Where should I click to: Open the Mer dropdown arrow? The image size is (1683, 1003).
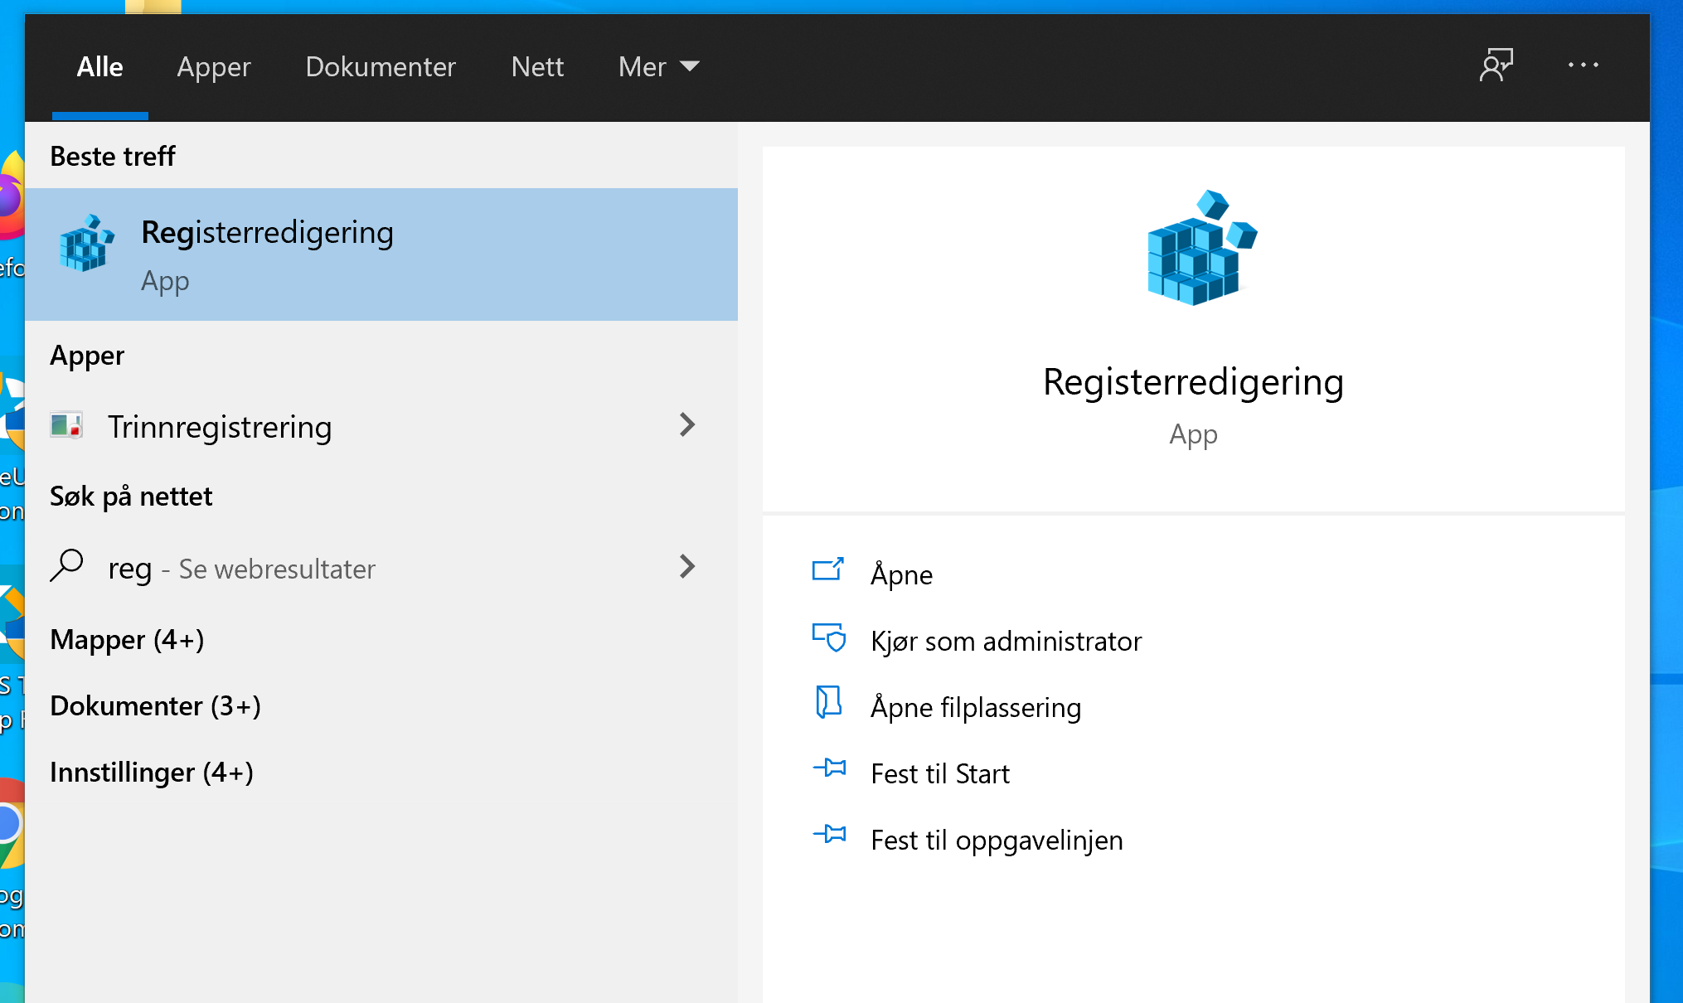point(691,66)
